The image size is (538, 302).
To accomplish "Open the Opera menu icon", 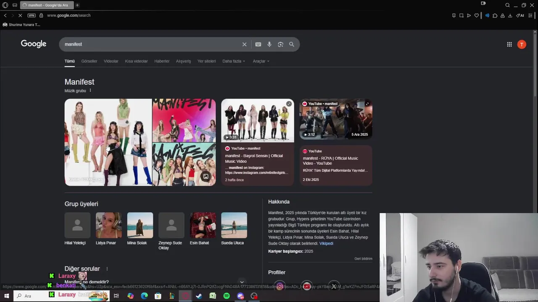I will pyautogui.click(x=5, y=5).
